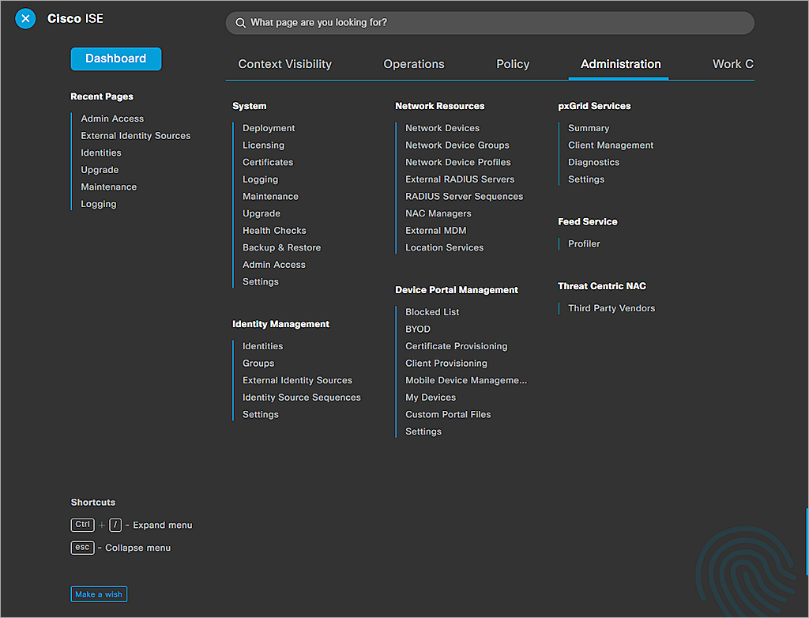
Task: Open Context Visibility
Action: pyautogui.click(x=284, y=64)
